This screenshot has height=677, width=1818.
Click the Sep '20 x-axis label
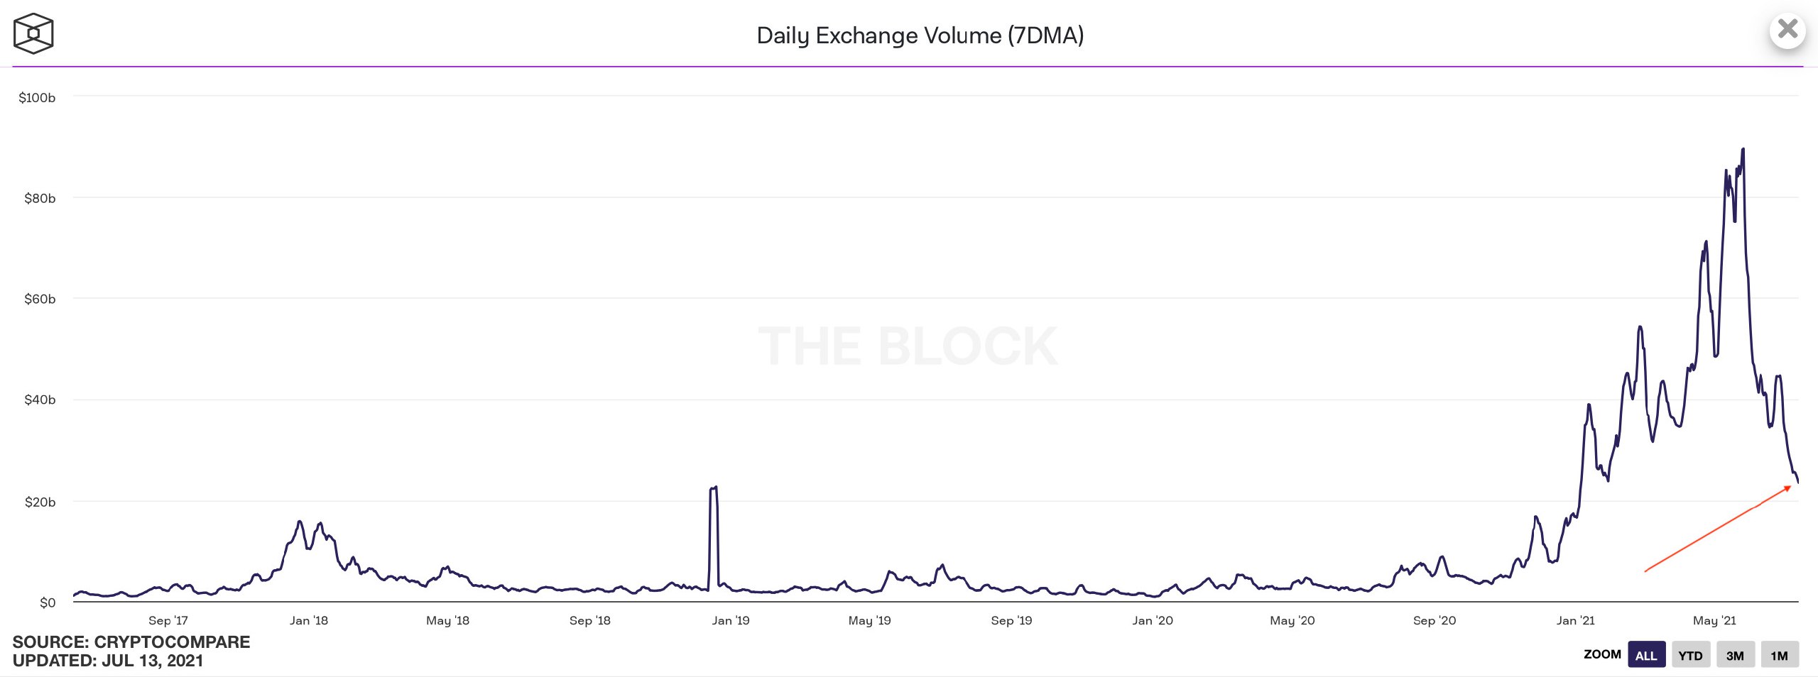coord(1435,621)
